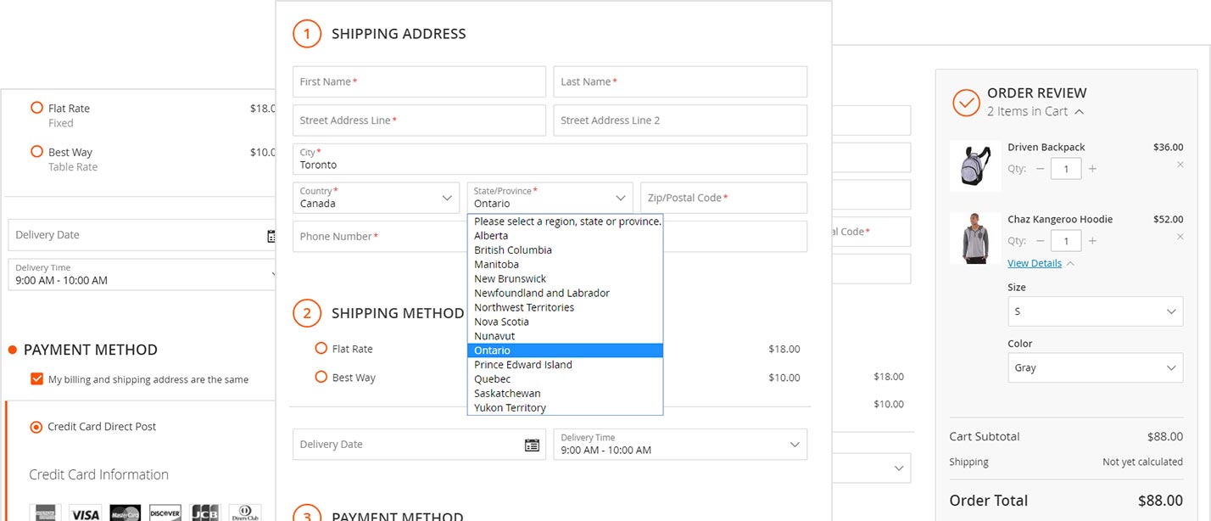
Task: Choose British Columbia from the province list
Action: (513, 250)
